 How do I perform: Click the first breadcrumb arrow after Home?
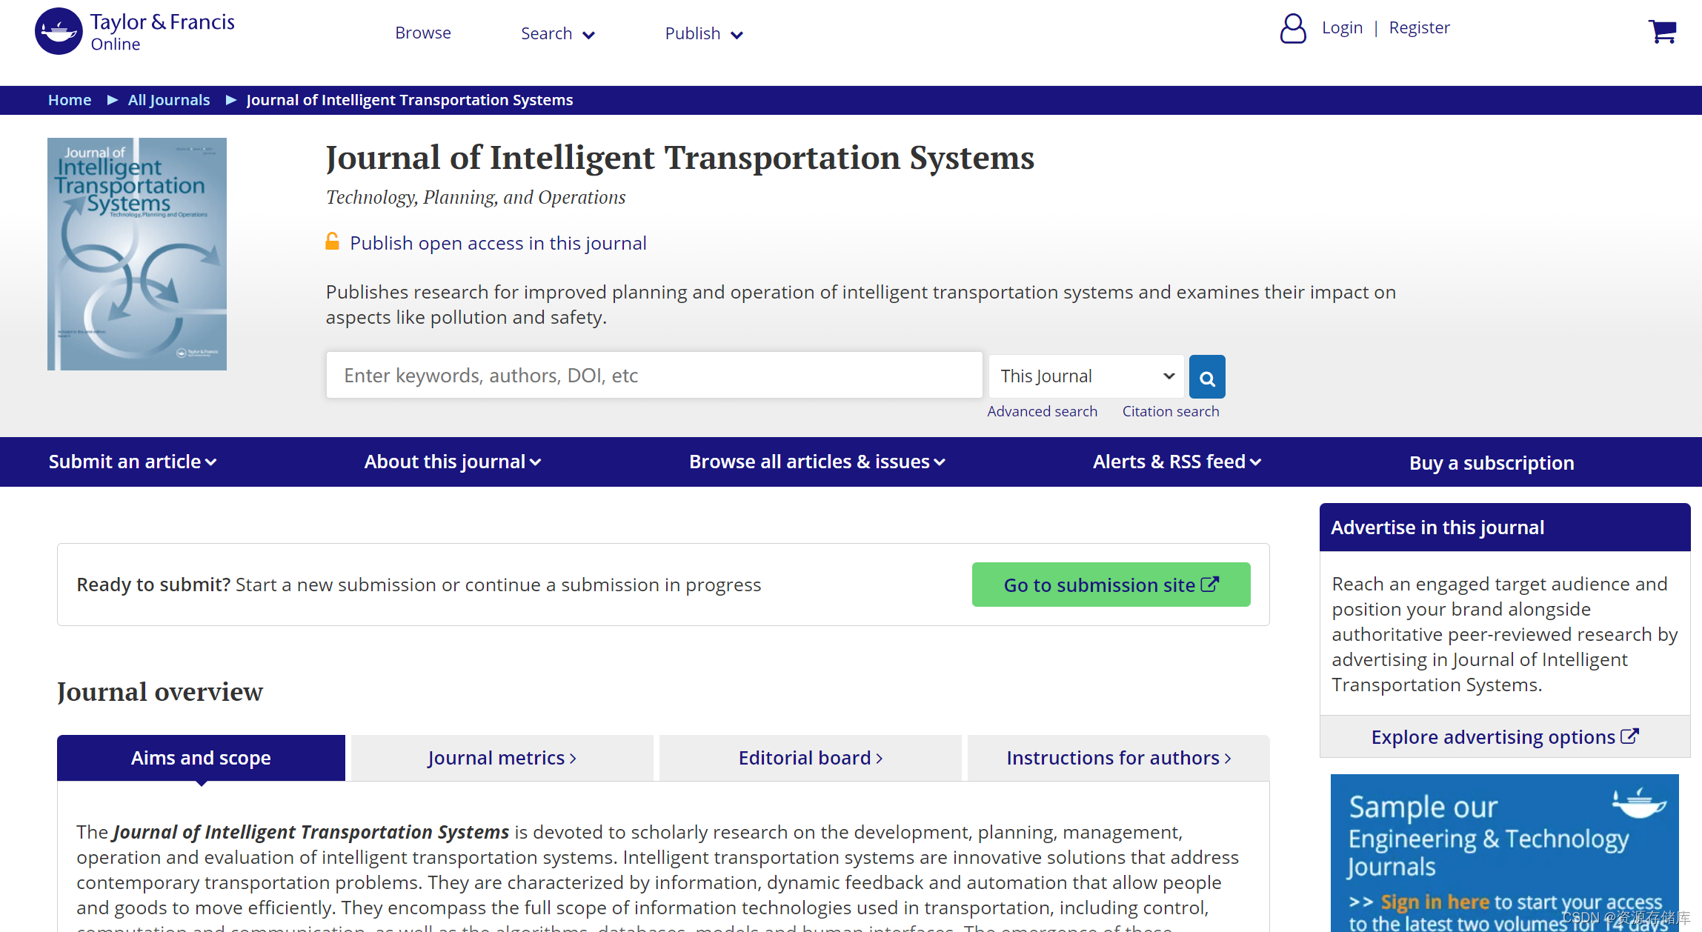pyautogui.click(x=113, y=100)
